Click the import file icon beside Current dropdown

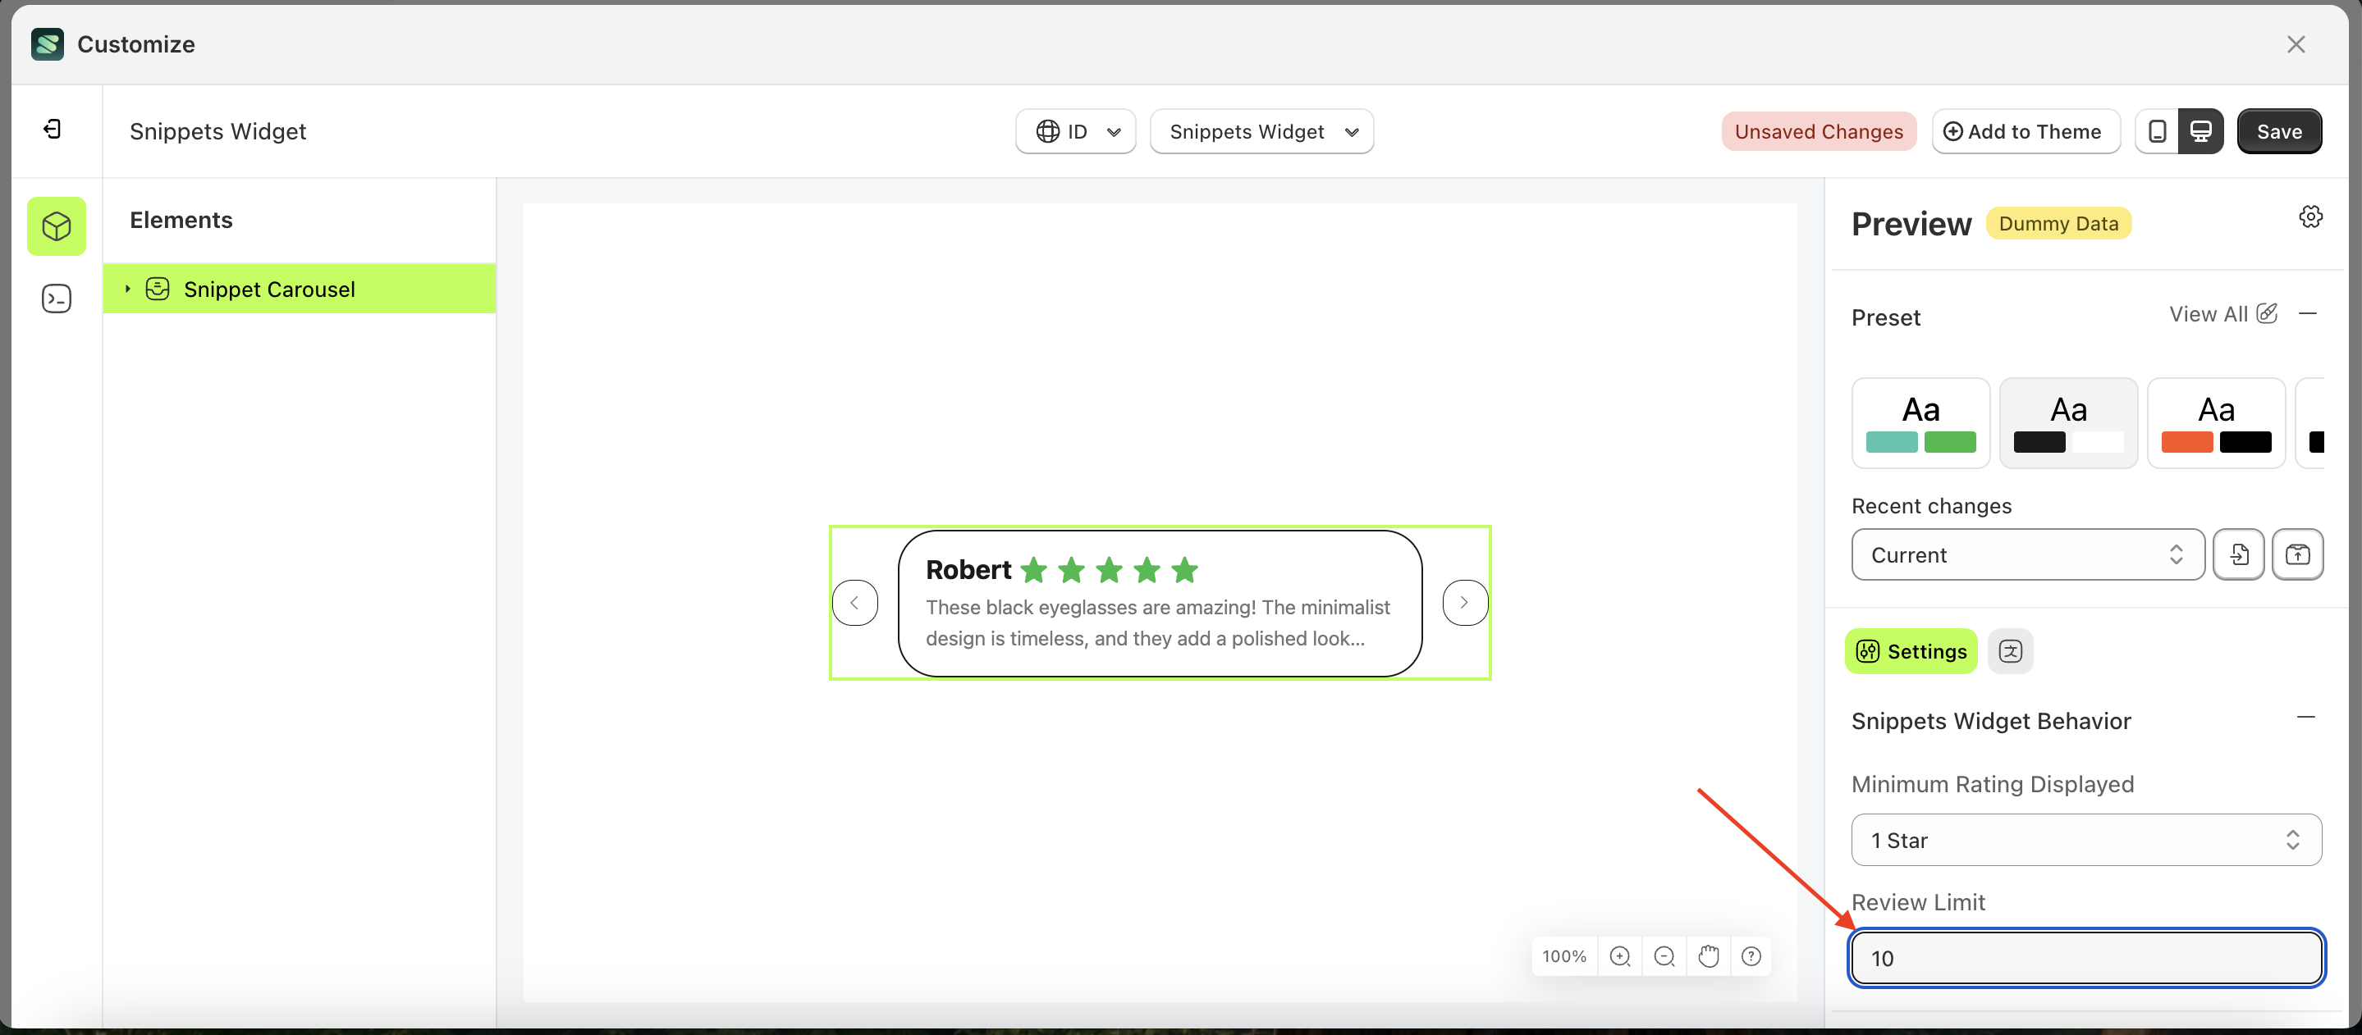click(2239, 554)
